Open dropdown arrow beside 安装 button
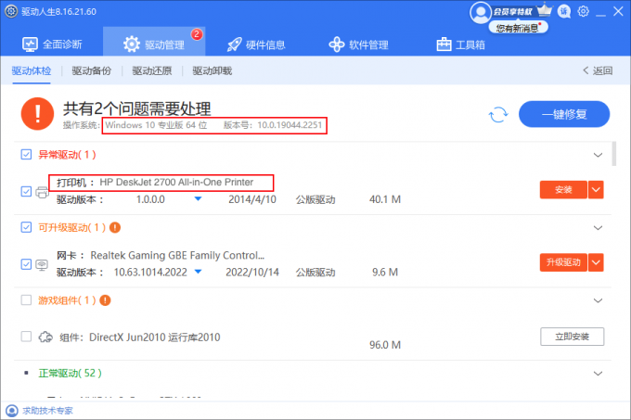 597,190
